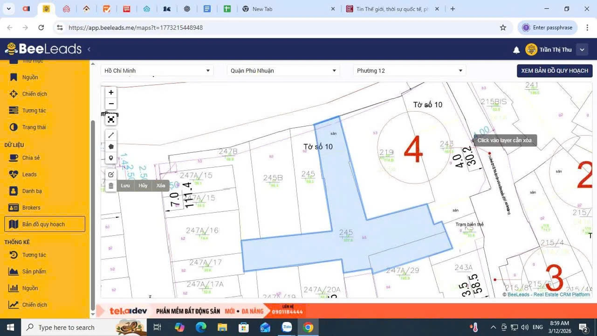The width and height of the screenshot is (597, 336).
Task: Open the Hồ Chí Minh city dropdown
Action: (157, 70)
